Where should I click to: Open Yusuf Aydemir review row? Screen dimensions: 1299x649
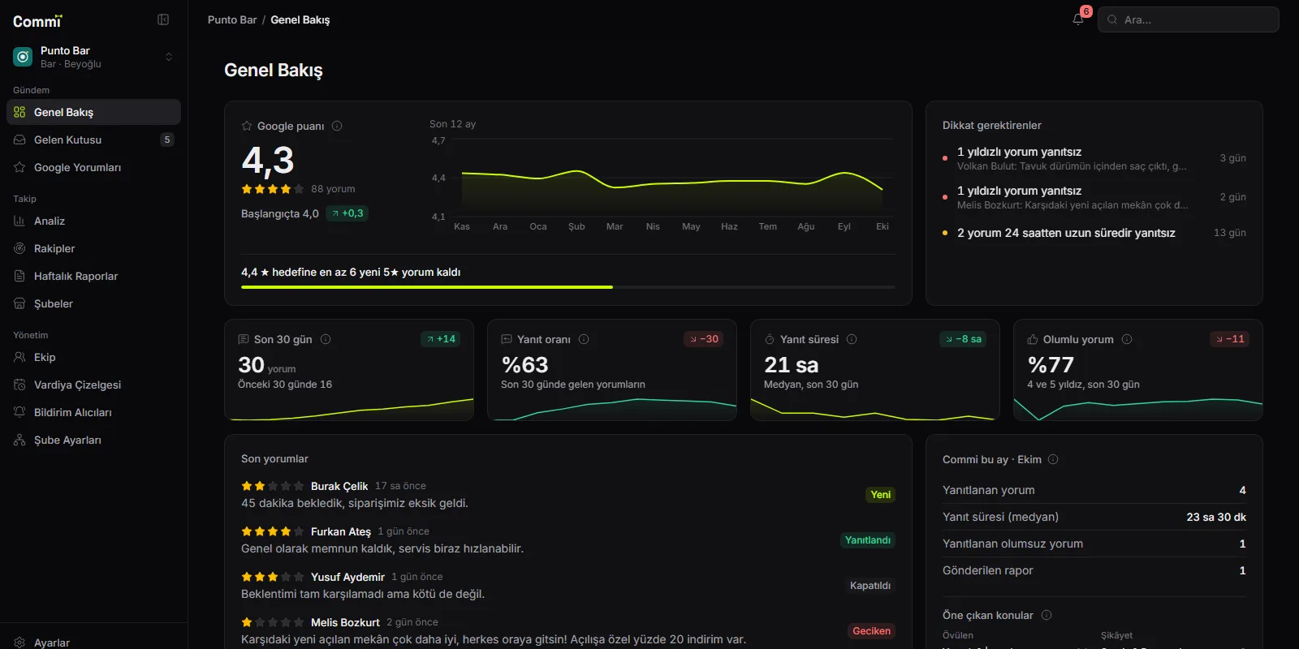pos(568,585)
